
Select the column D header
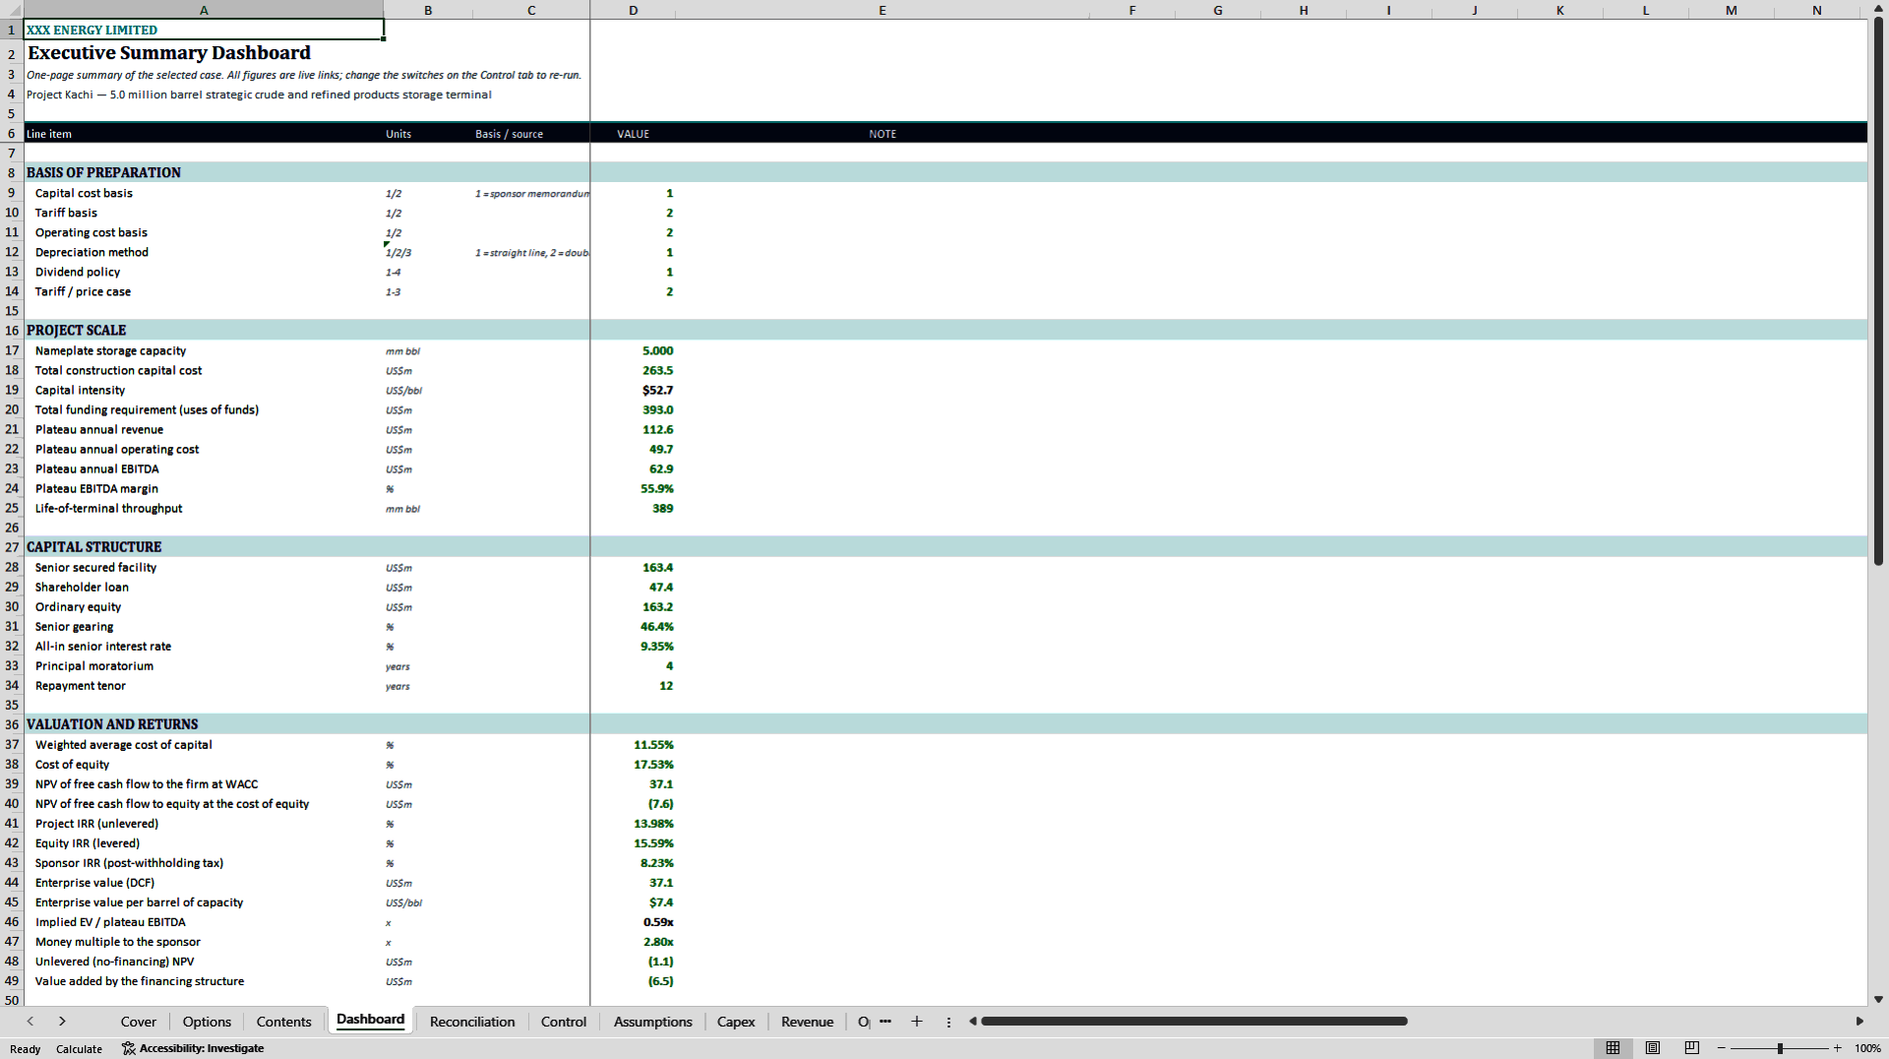tap(633, 10)
